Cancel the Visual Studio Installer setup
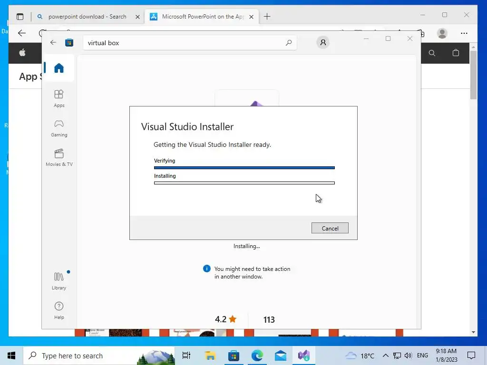 pyautogui.click(x=330, y=228)
